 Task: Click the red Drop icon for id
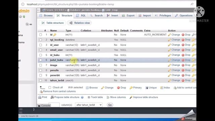(x=183, y=35)
